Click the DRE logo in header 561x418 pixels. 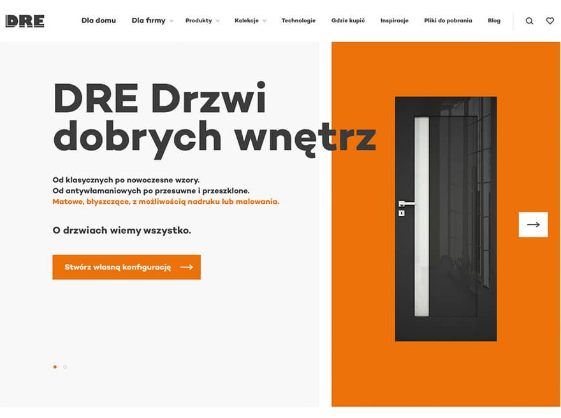[x=25, y=21]
